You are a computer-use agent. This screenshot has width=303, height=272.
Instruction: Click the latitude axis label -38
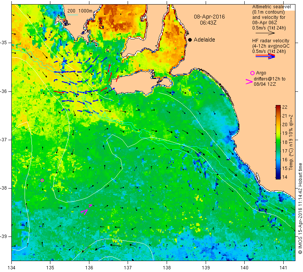[4, 188]
